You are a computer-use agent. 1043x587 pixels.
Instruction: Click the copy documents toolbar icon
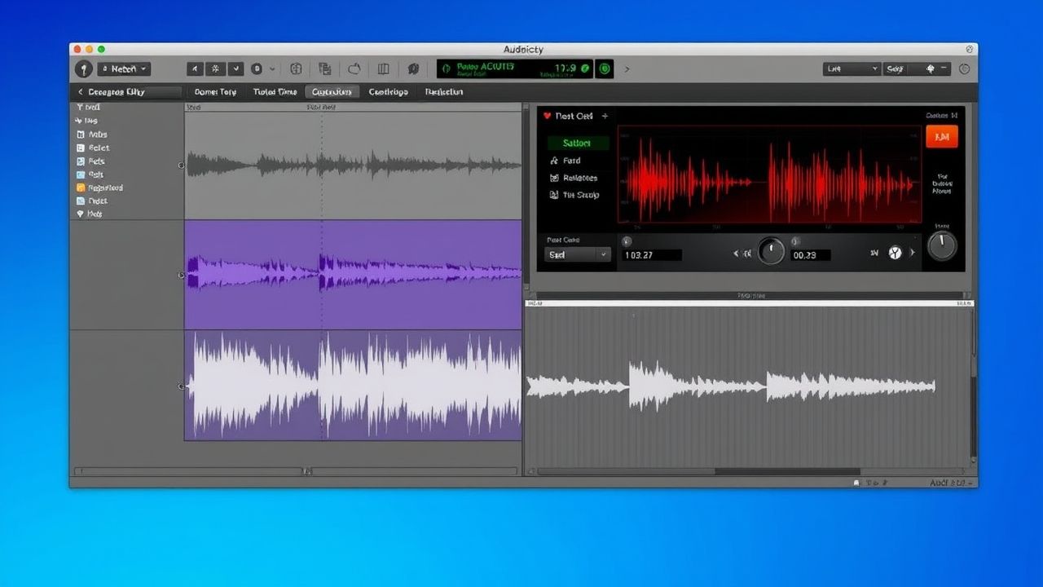point(325,69)
